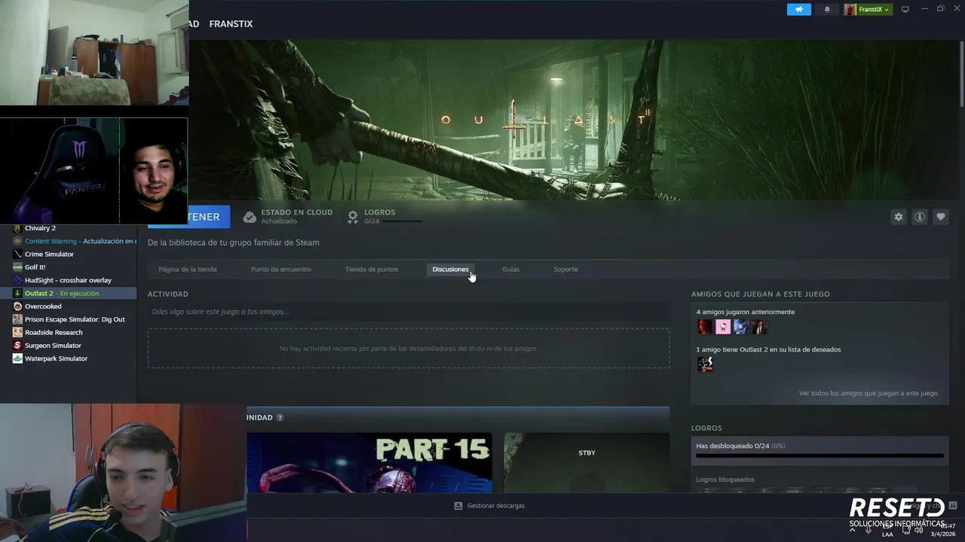The width and height of the screenshot is (965, 542).
Task: Click the Waterpark Simulator game icon
Action: click(x=17, y=358)
